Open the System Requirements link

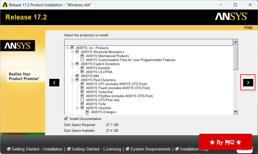coord(150,149)
